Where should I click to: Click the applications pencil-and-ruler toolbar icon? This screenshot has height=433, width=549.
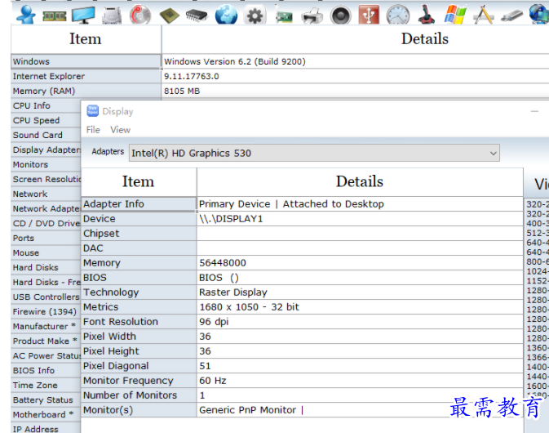point(484,15)
